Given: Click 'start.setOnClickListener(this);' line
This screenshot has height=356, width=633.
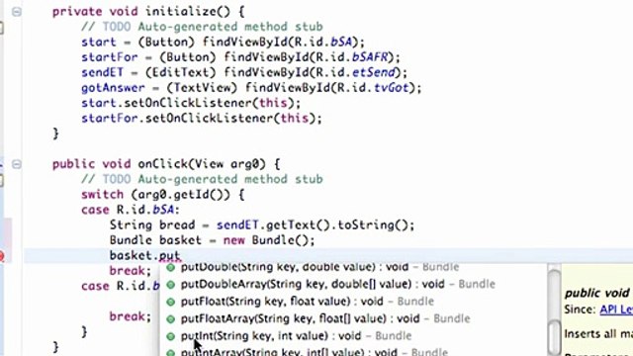Looking at the screenshot, I should tap(191, 103).
